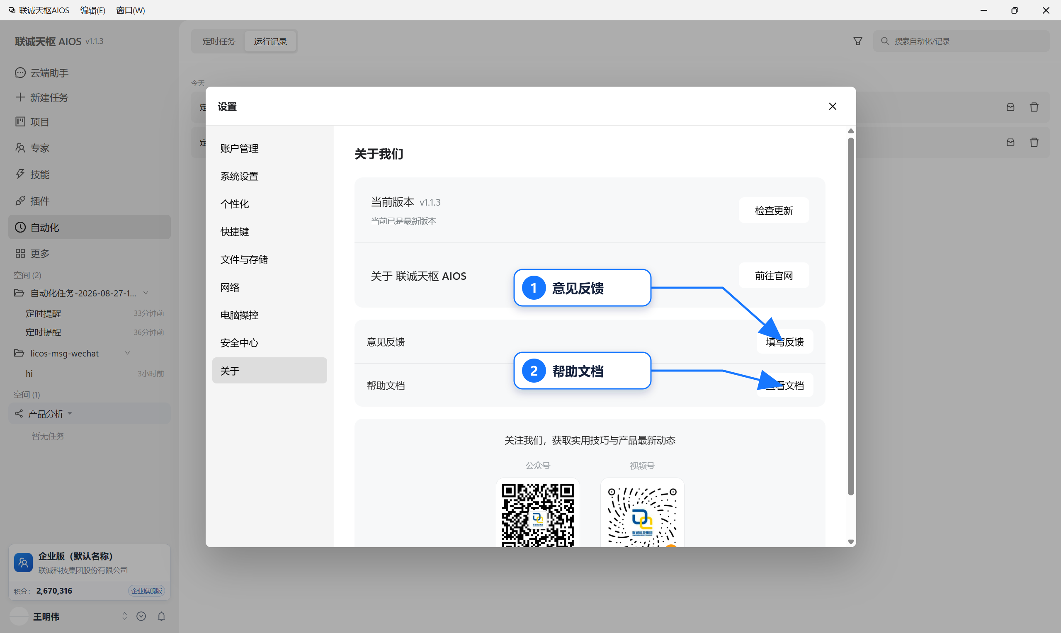Screen dimensions: 1061x633
Task: Select 文件与存储 in settings
Action: [x=269, y=260]
